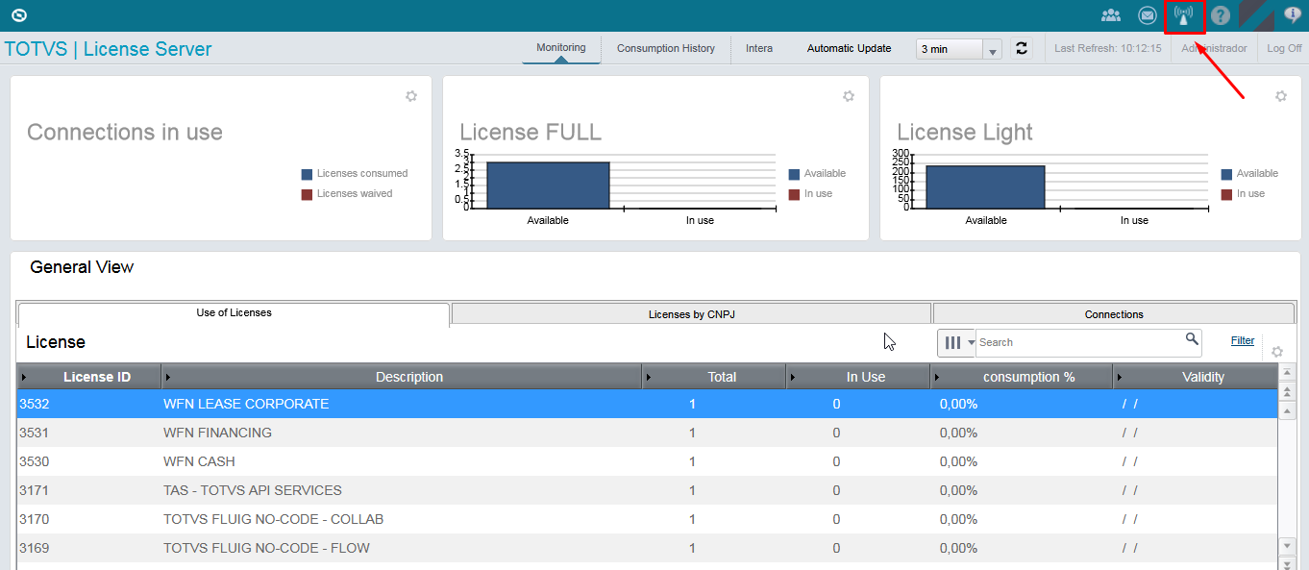The image size is (1309, 570).
Task: Select the WFN CASH row
Action: (x=646, y=461)
